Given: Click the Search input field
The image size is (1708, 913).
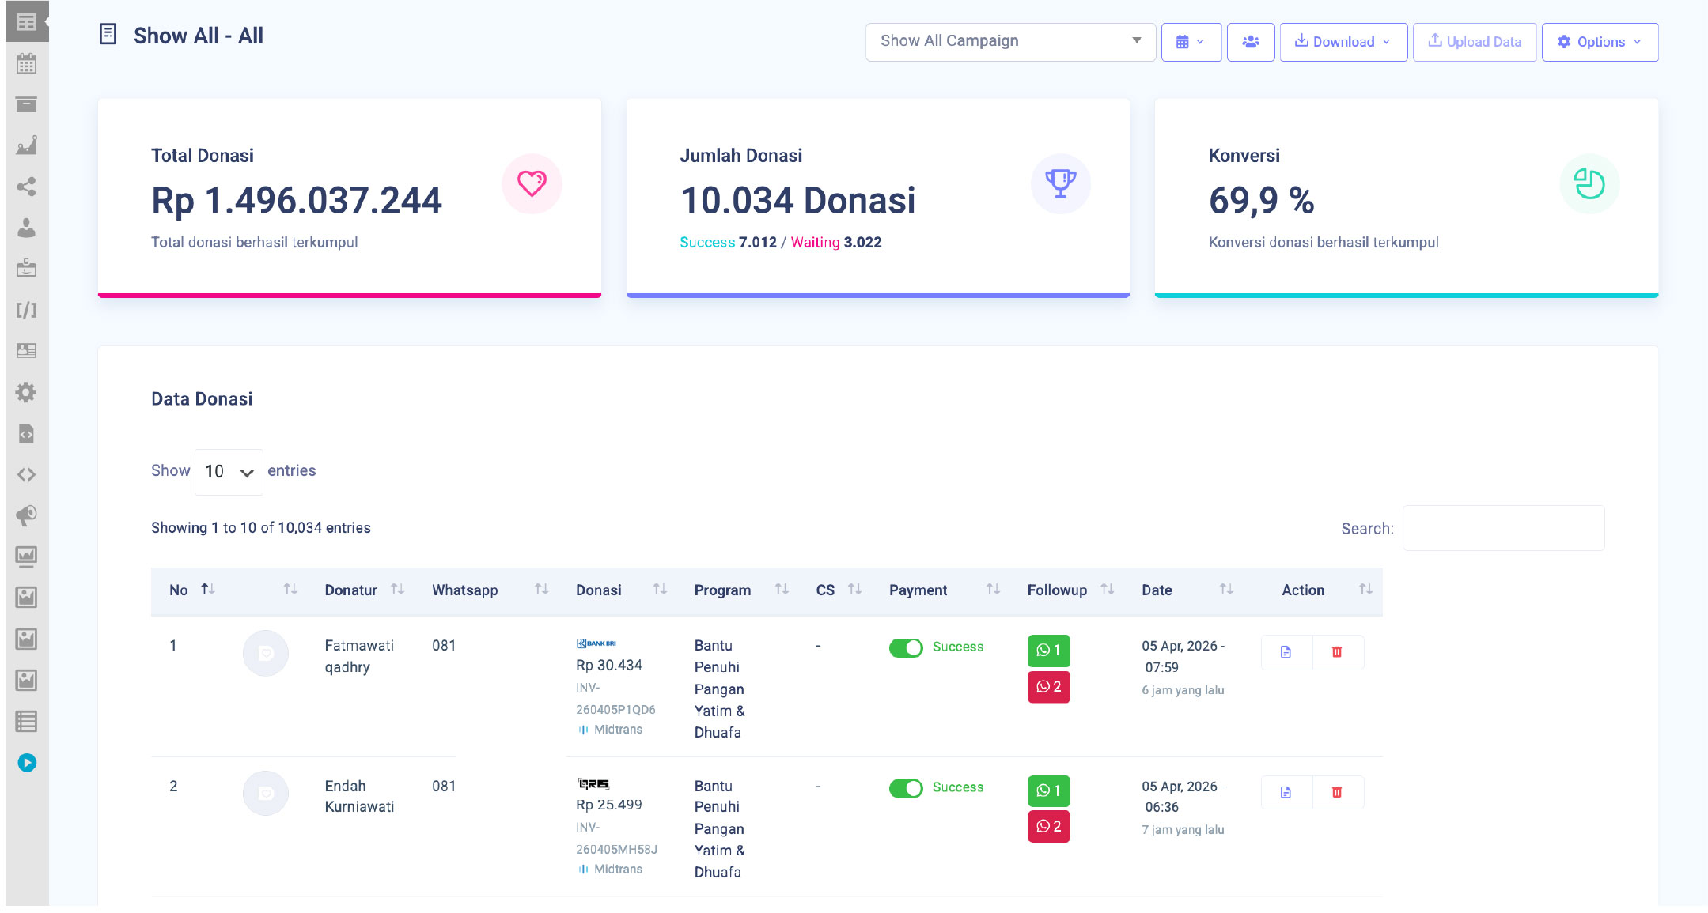Looking at the screenshot, I should tap(1503, 528).
